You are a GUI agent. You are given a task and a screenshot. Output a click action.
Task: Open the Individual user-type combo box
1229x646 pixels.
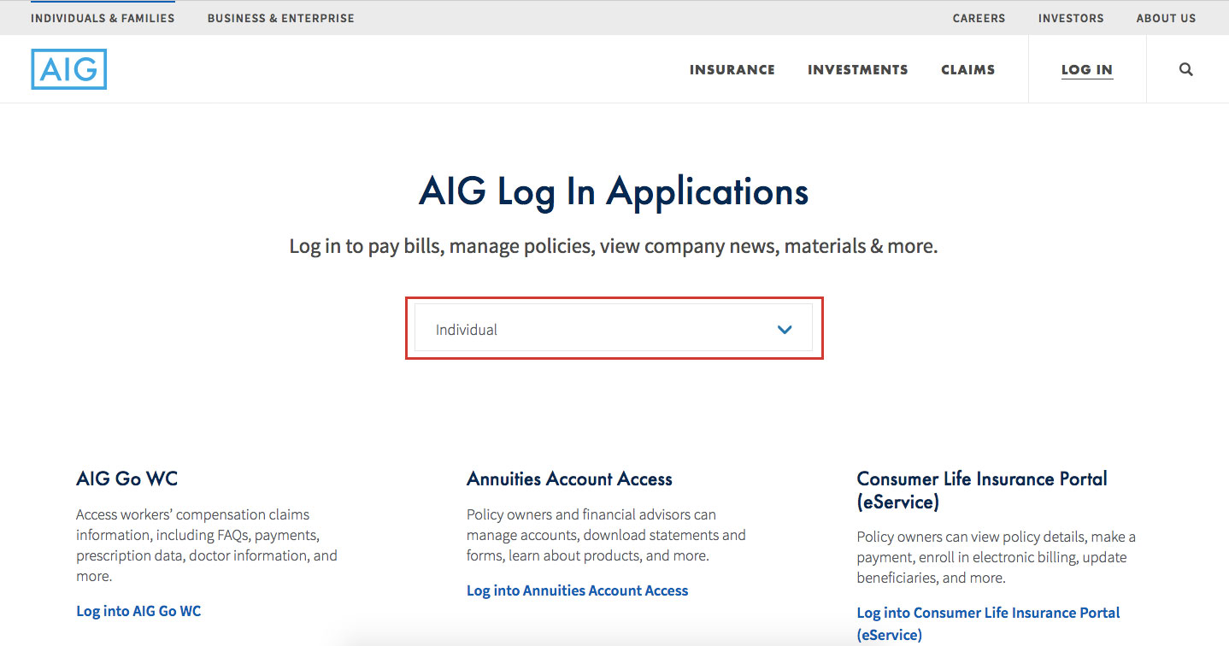614,328
